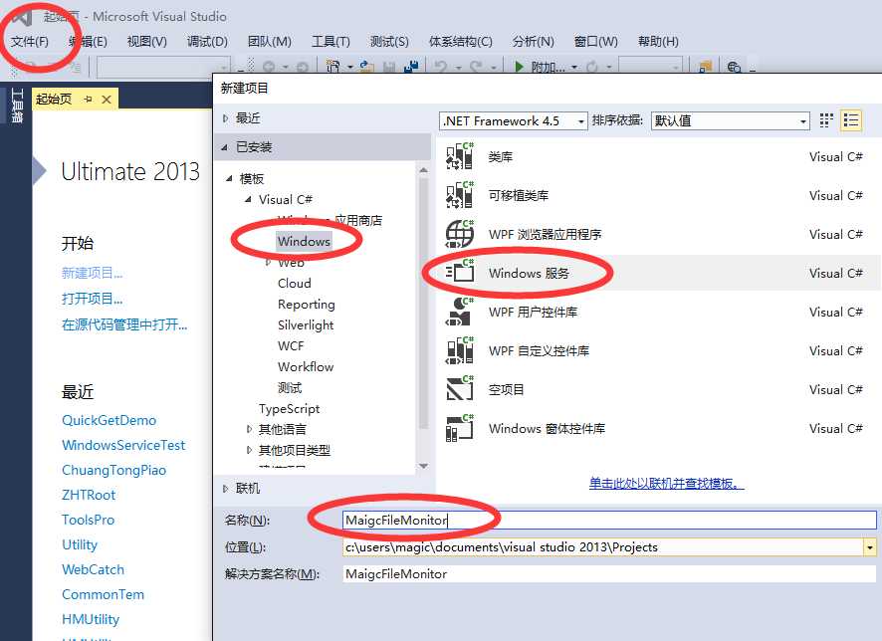Click the save toolbar icon
The height and width of the screenshot is (641, 882).
pyautogui.click(x=388, y=67)
